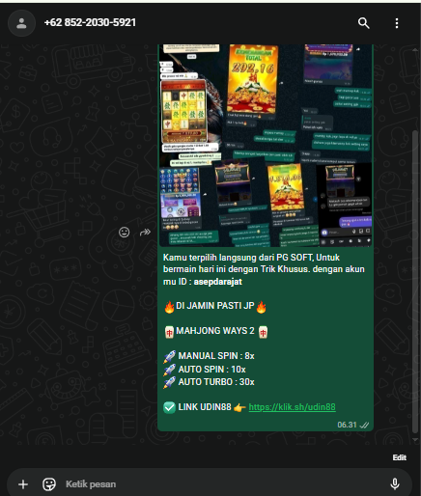421x496 pixels.
Task: Open the three-dot chat menu
Action: 397,23
